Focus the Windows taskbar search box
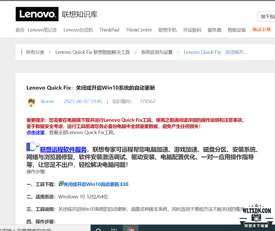 (45, 228)
